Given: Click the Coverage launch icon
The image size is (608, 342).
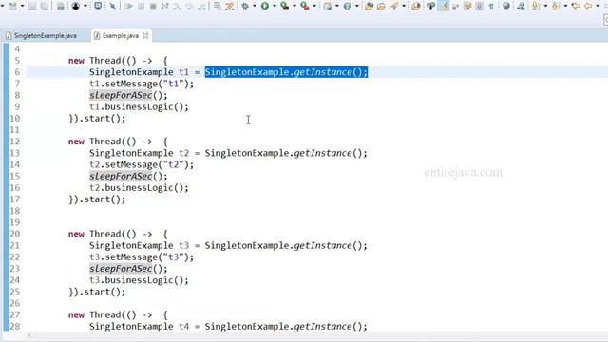Looking at the screenshot, I should point(285,6).
